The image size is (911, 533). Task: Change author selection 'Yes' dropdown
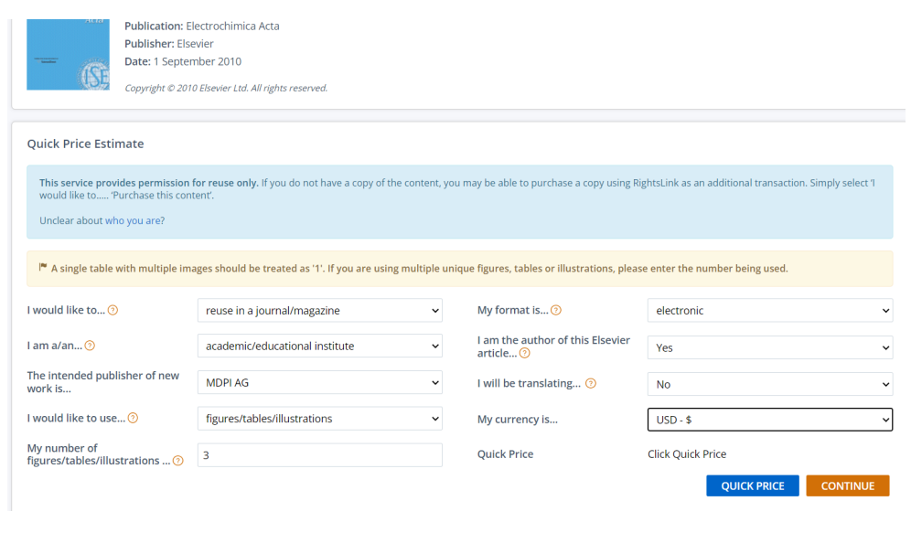coord(770,347)
